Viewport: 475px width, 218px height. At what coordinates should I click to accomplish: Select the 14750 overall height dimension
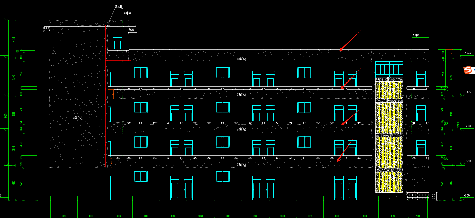(6, 115)
